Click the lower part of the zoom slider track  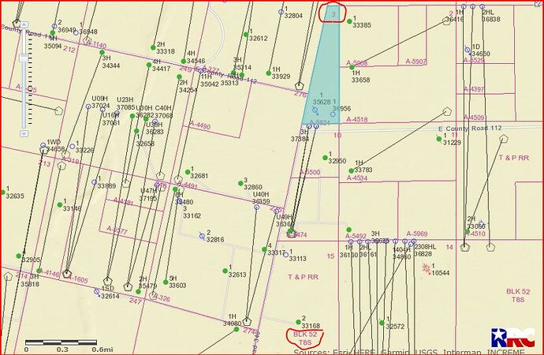click(24, 97)
